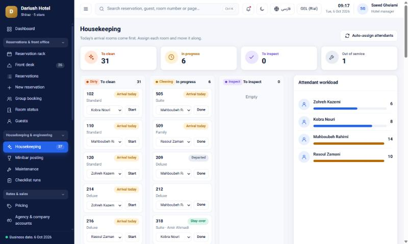The width and height of the screenshot is (408, 244).
Task: Click the New reservation plus icon
Action: pyautogui.click(x=9, y=87)
